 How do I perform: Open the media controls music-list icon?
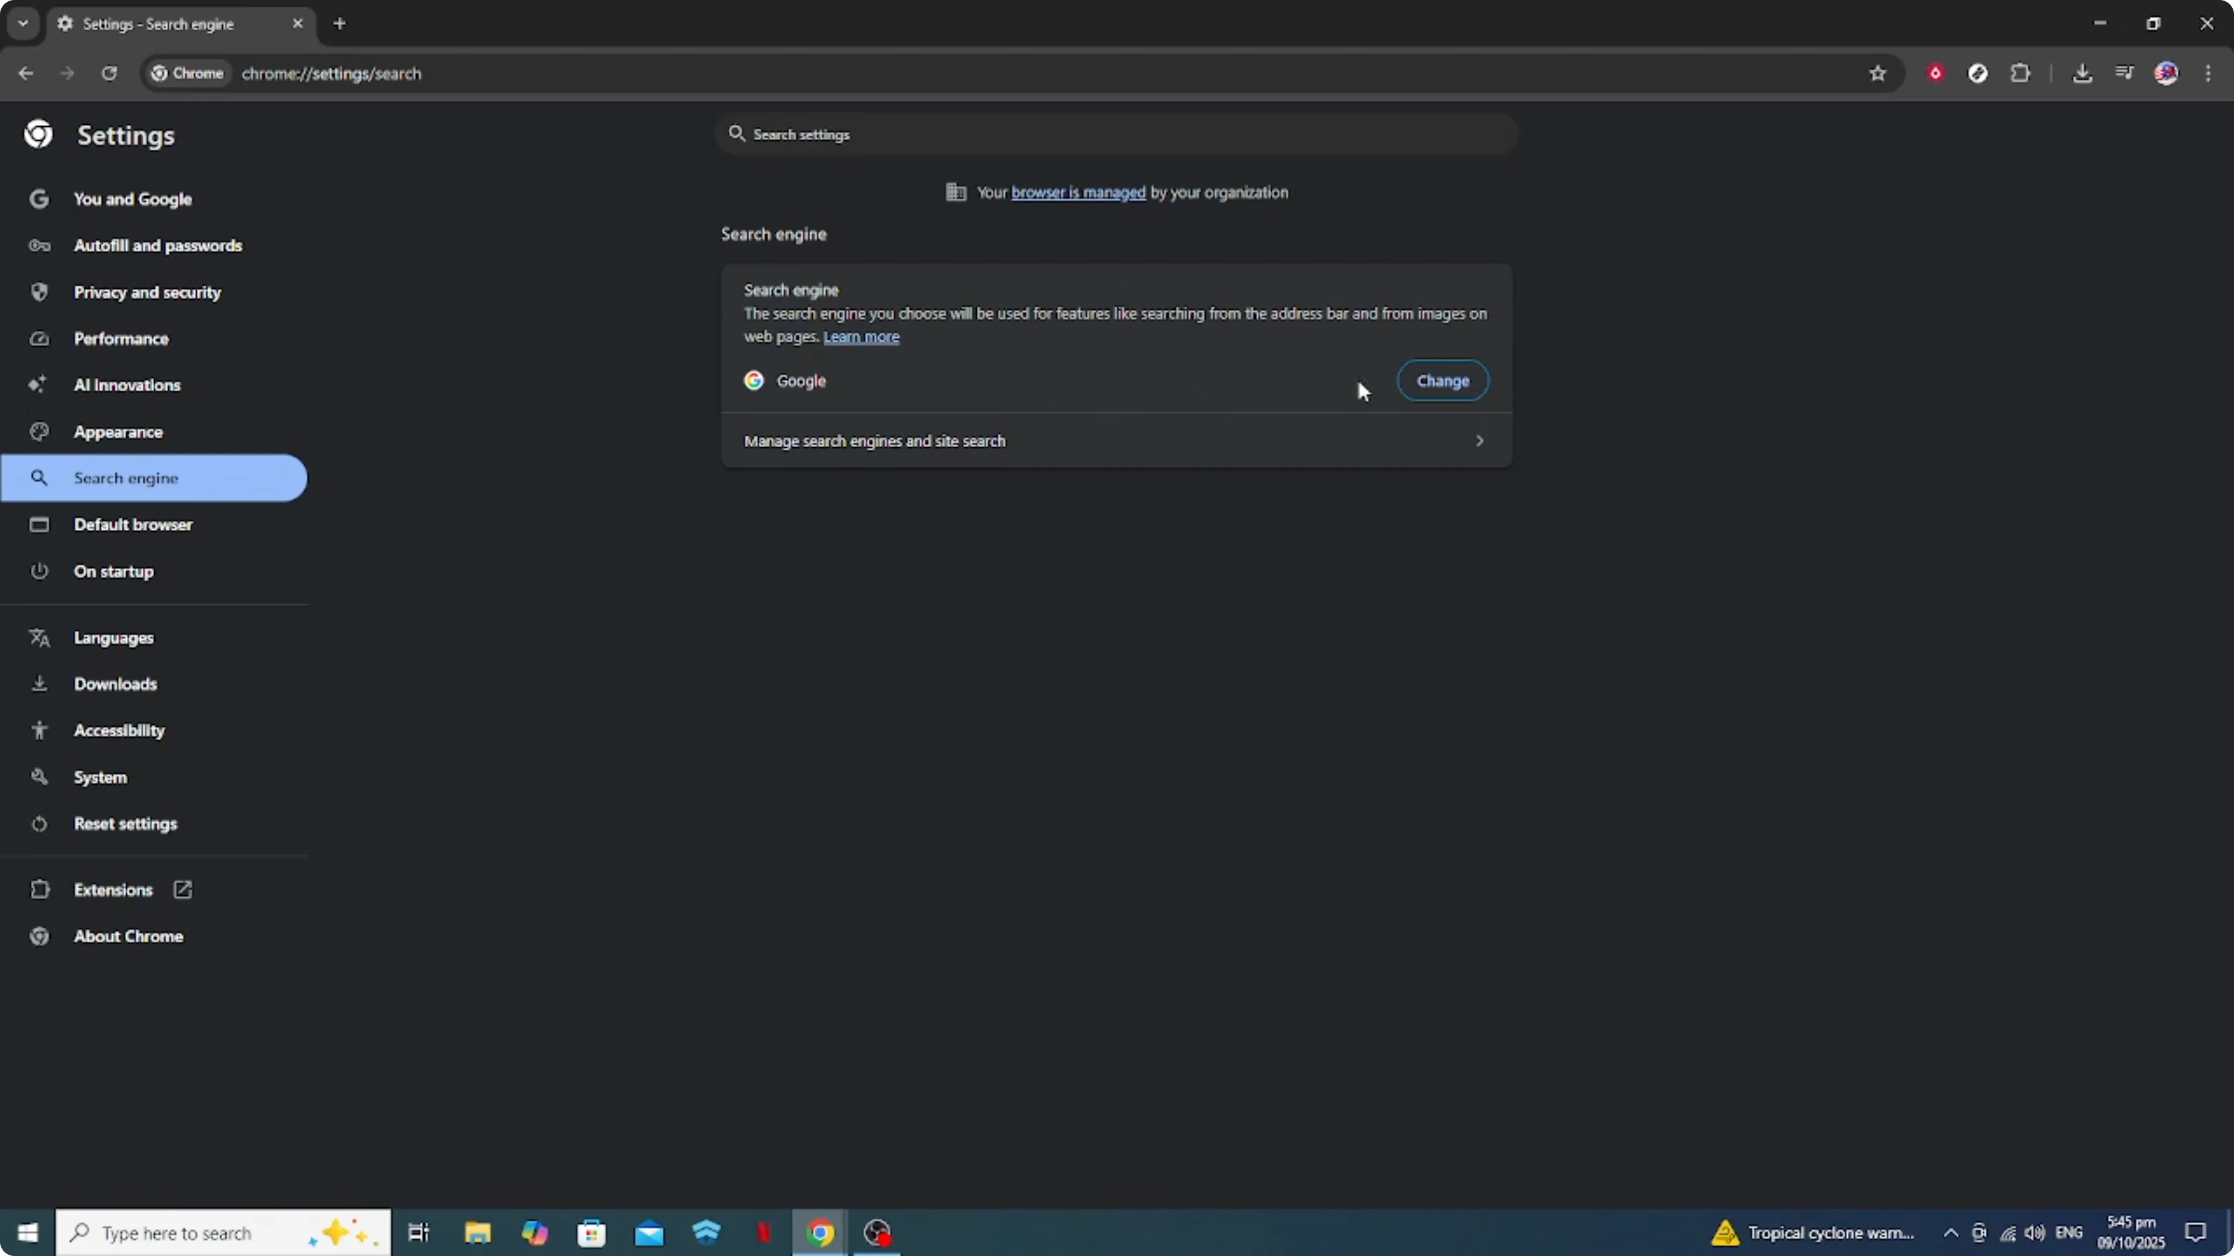click(2124, 73)
